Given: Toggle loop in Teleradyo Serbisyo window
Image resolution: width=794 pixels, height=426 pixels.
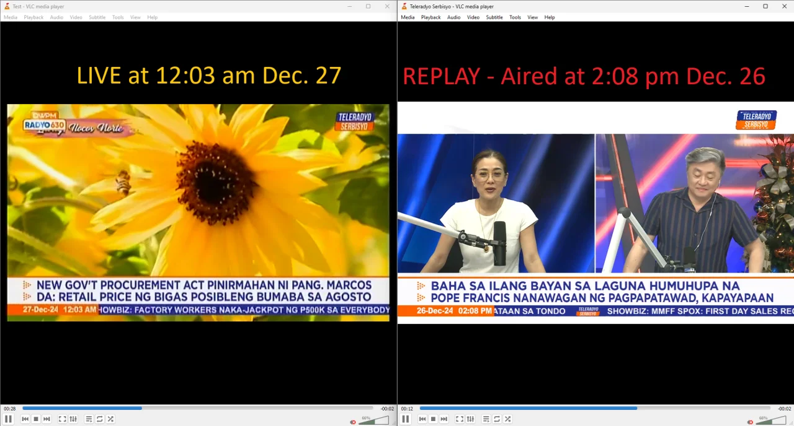Looking at the screenshot, I should (496, 419).
